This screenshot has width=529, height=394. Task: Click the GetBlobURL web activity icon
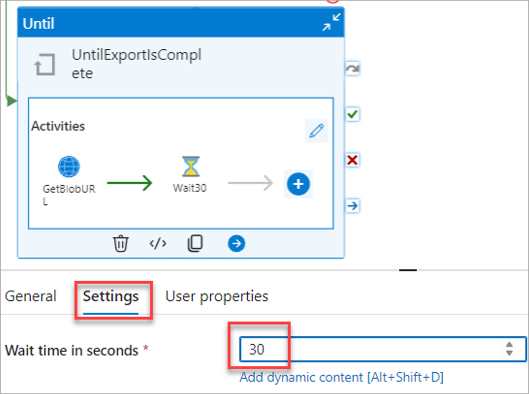69,167
